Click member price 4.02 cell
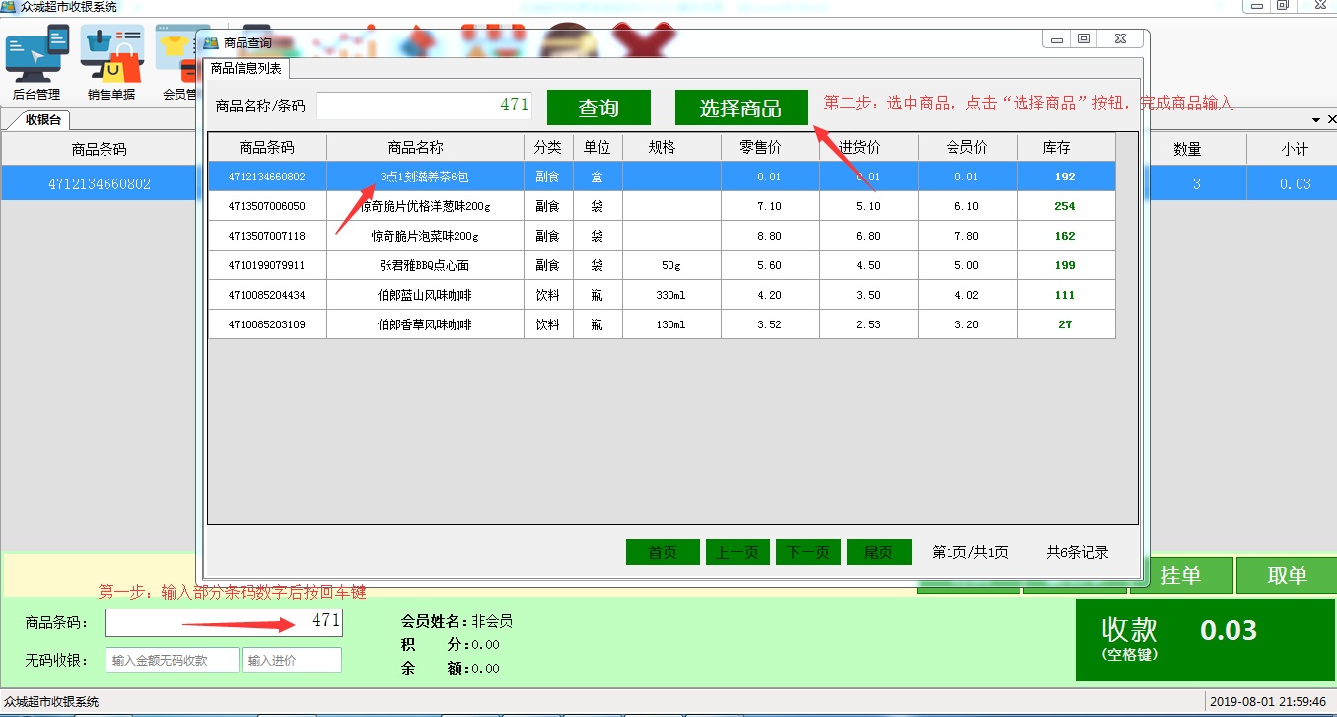Image resolution: width=1337 pixels, height=717 pixels. point(966,295)
